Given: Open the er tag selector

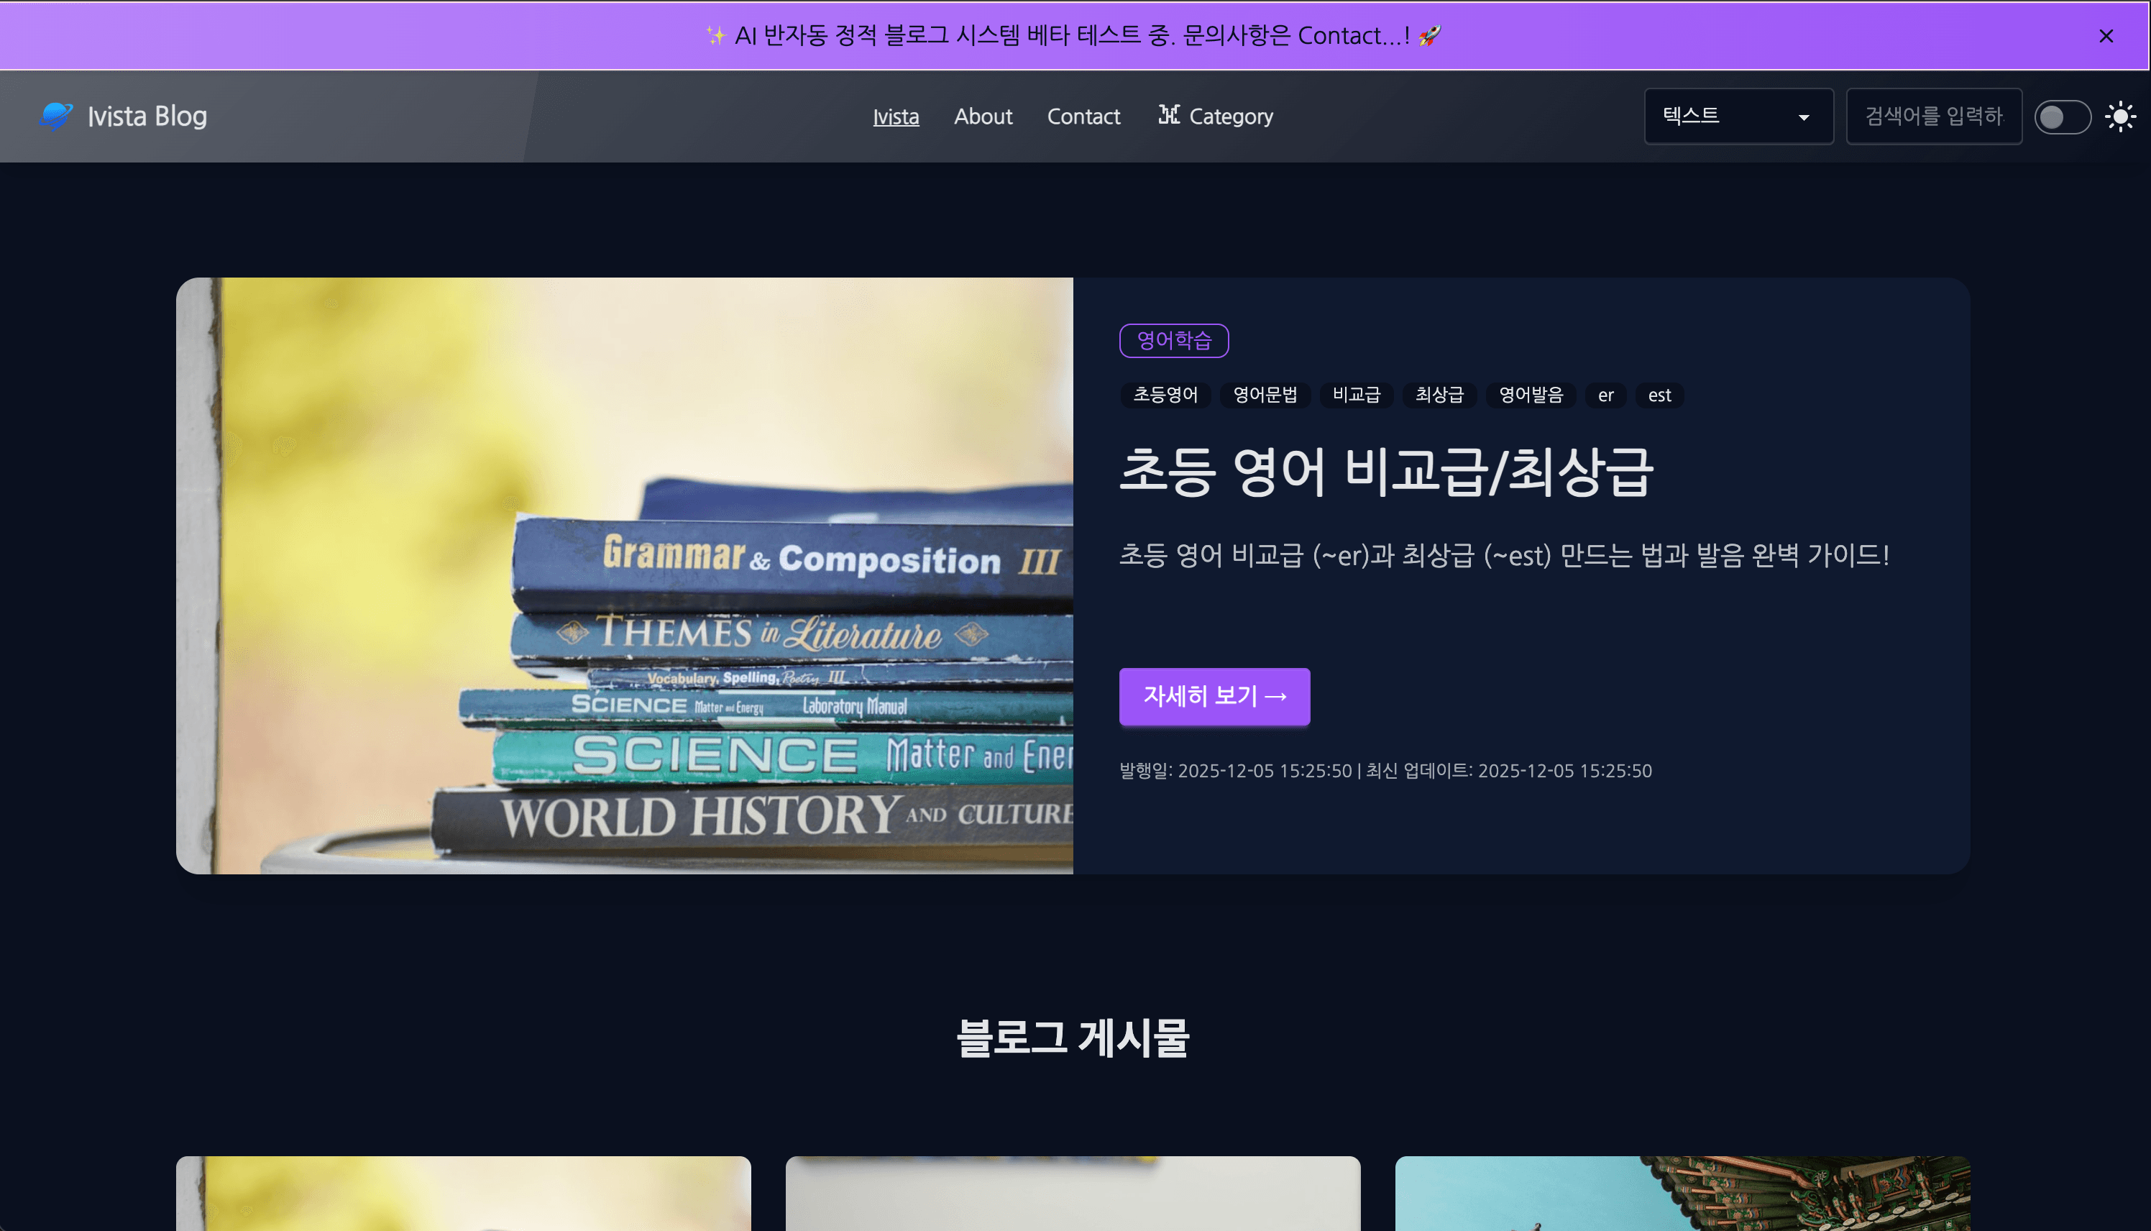Looking at the screenshot, I should 1605,395.
